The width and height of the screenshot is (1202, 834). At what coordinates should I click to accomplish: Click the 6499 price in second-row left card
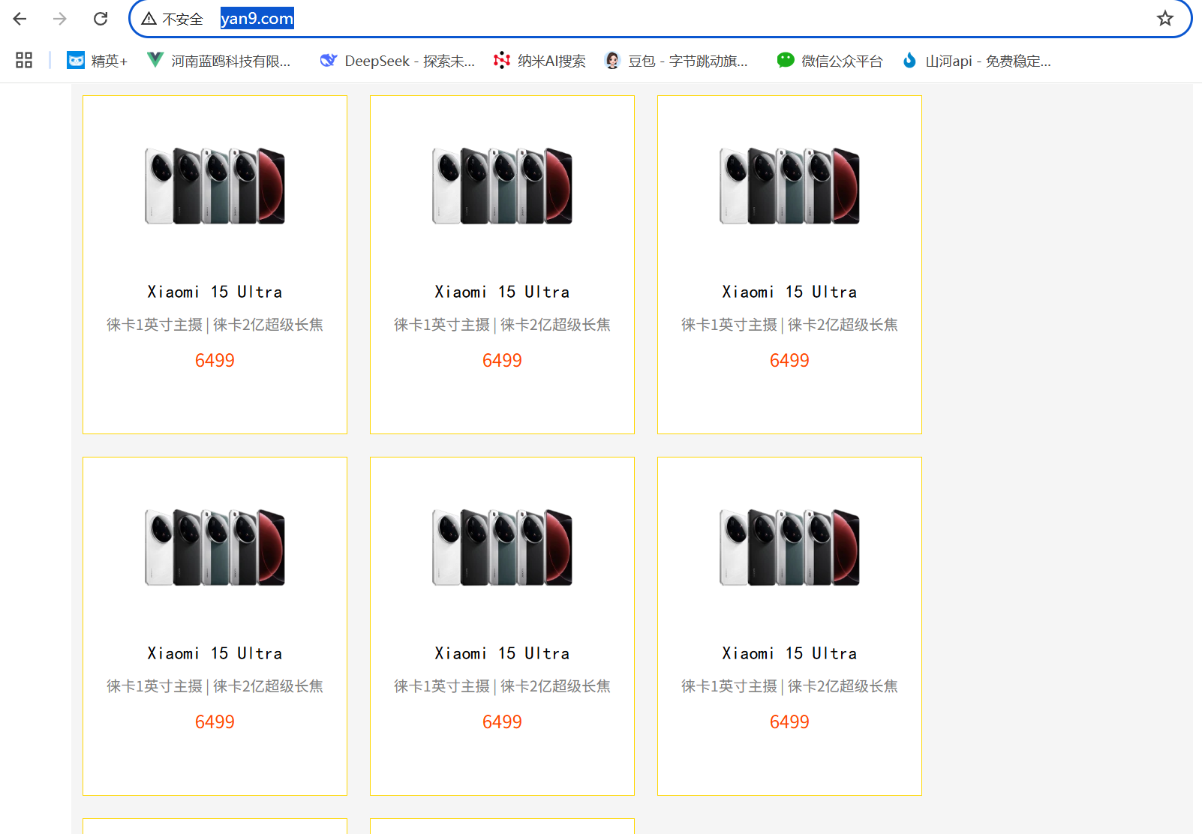215,722
